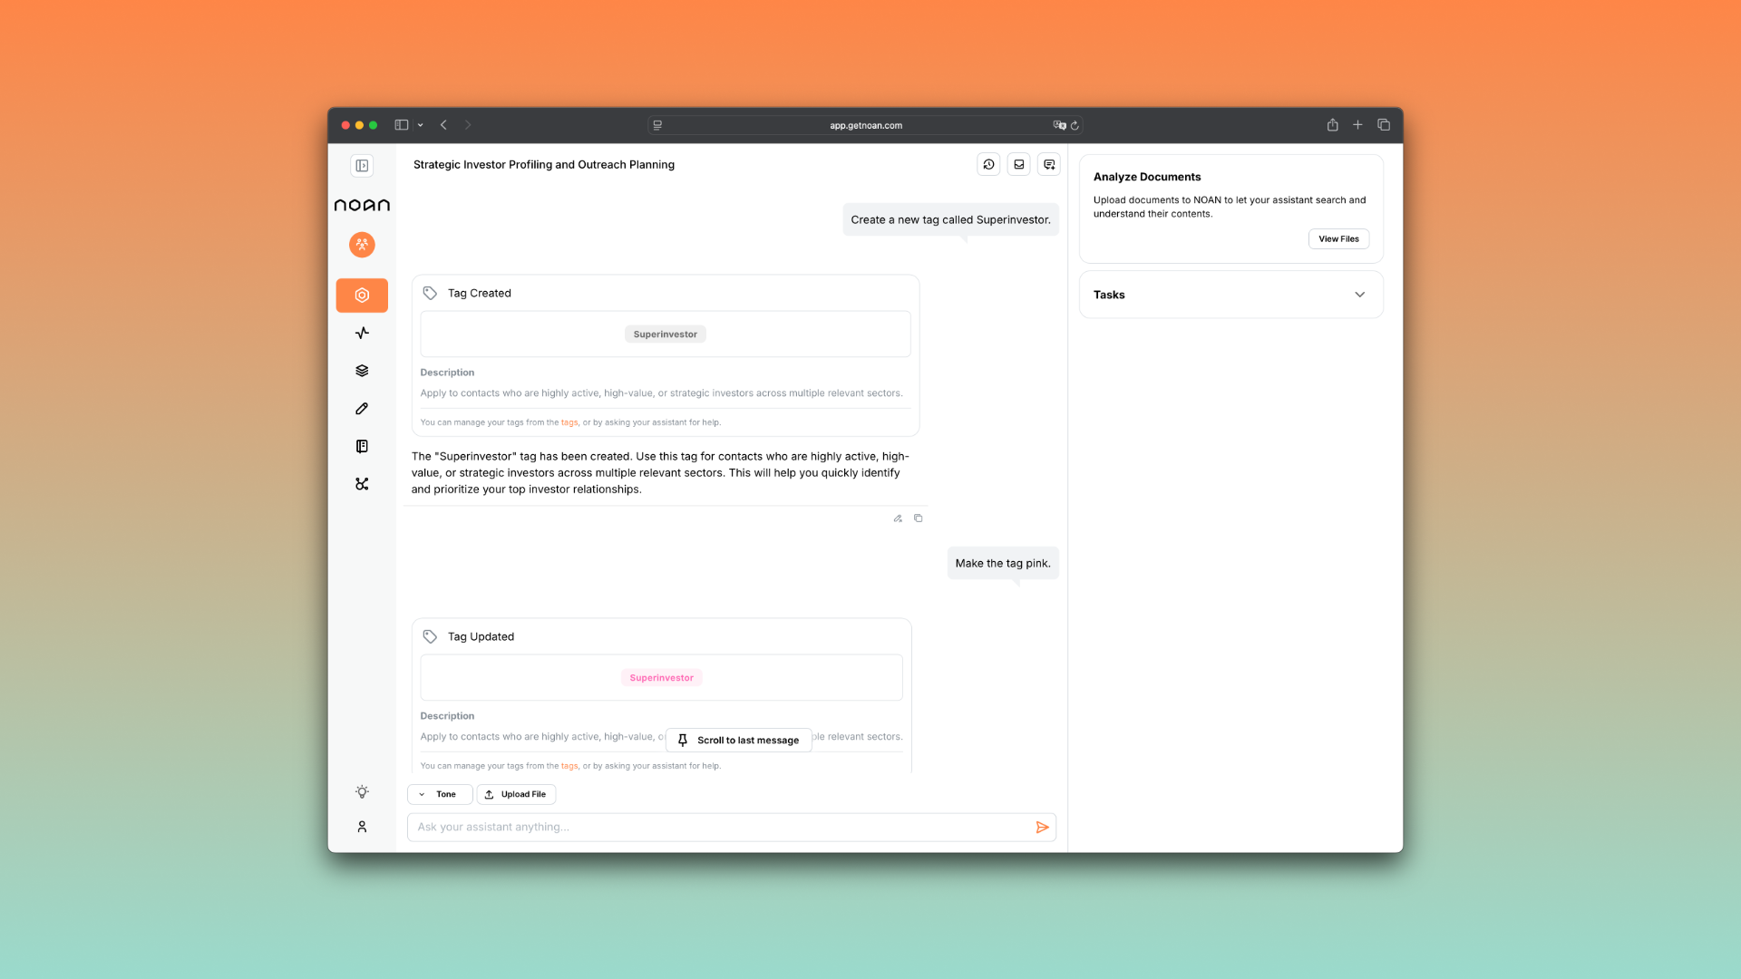1741x979 pixels.
Task: Open Safari sidebar dropdown arrow
Action: (420, 125)
